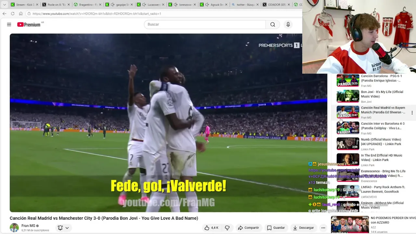Open Fran MG channel avatar
The width and height of the screenshot is (416, 234).
click(x=14, y=228)
